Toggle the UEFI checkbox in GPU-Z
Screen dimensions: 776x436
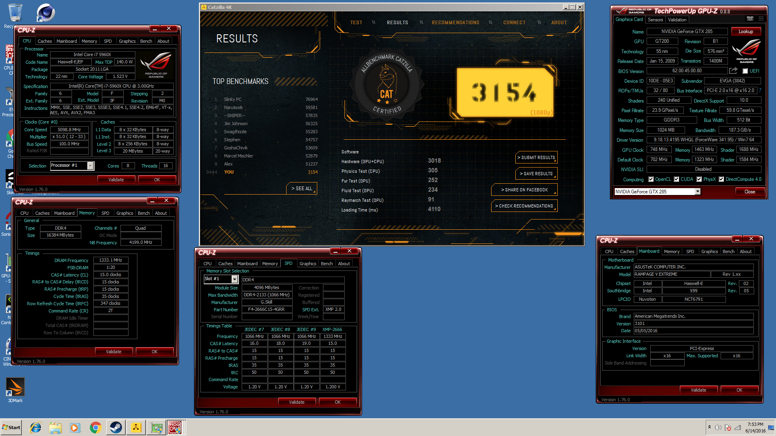(x=745, y=71)
